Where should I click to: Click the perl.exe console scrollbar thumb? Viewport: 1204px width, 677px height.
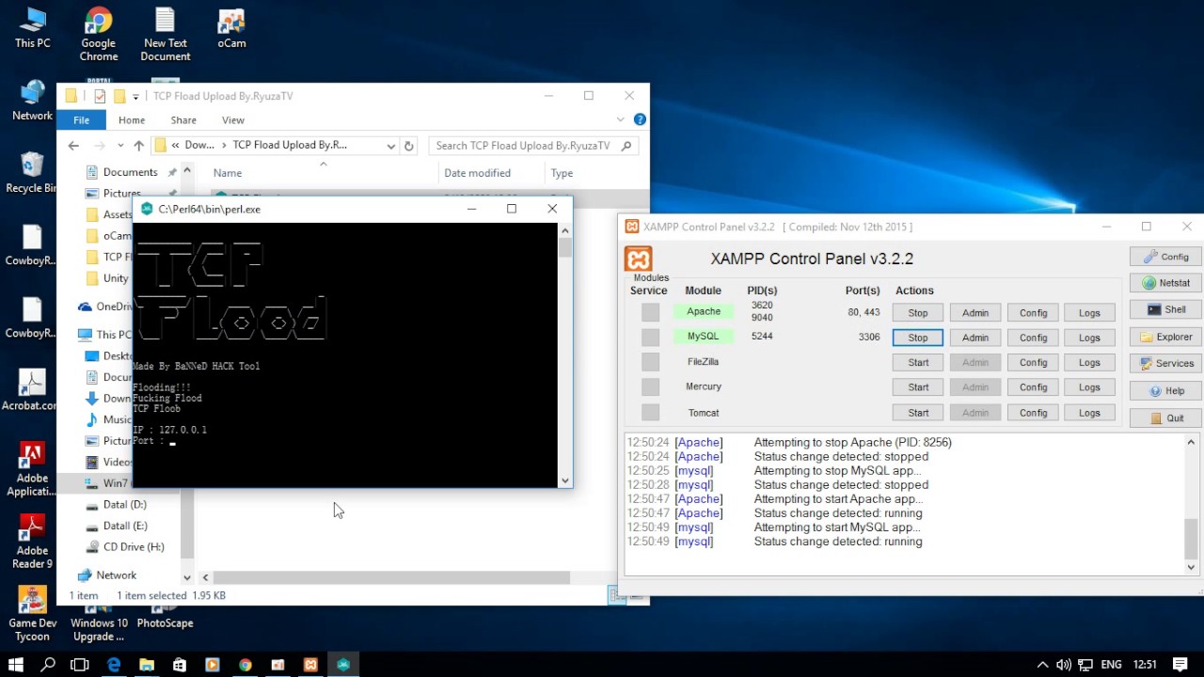click(x=564, y=247)
